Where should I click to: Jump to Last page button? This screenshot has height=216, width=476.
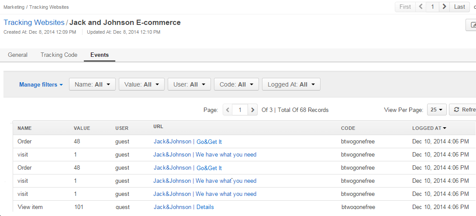click(459, 7)
